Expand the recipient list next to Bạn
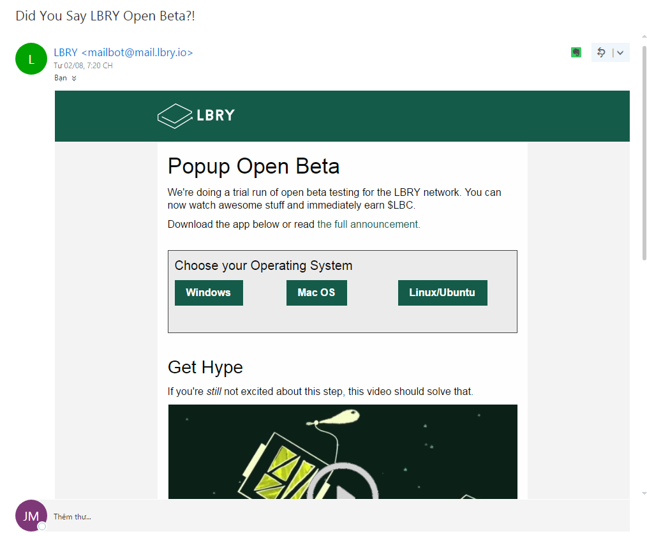 [74, 78]
